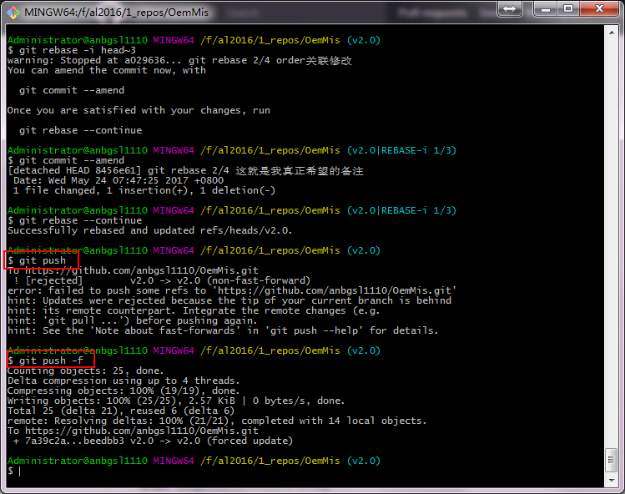
Task: Click the '$ git push' command line
Action: click(x=37, y=260)
